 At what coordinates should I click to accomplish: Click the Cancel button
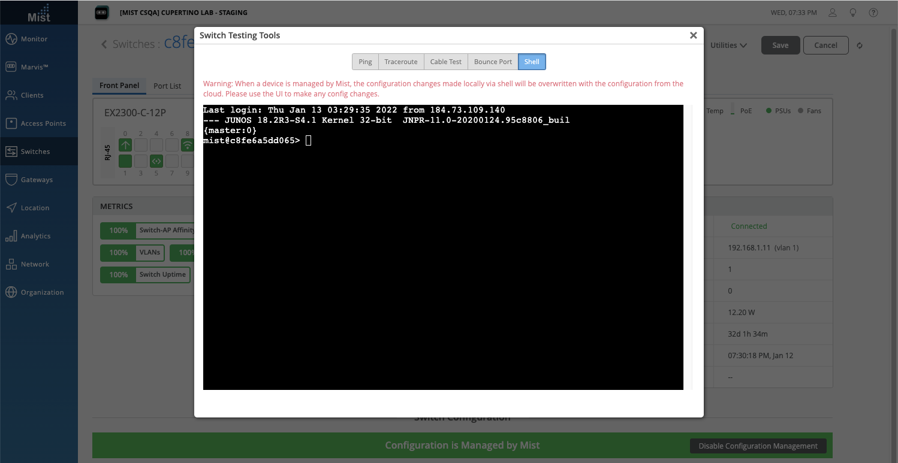click(x=825, y=45)
